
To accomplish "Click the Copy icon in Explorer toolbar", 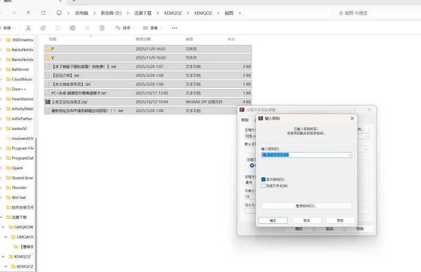I will coord(43,28).
